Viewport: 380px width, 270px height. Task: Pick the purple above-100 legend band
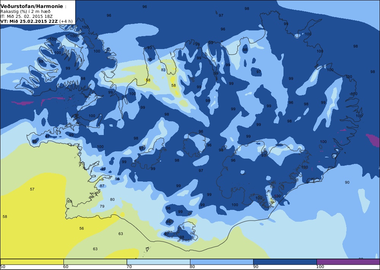tap(348, 262)
